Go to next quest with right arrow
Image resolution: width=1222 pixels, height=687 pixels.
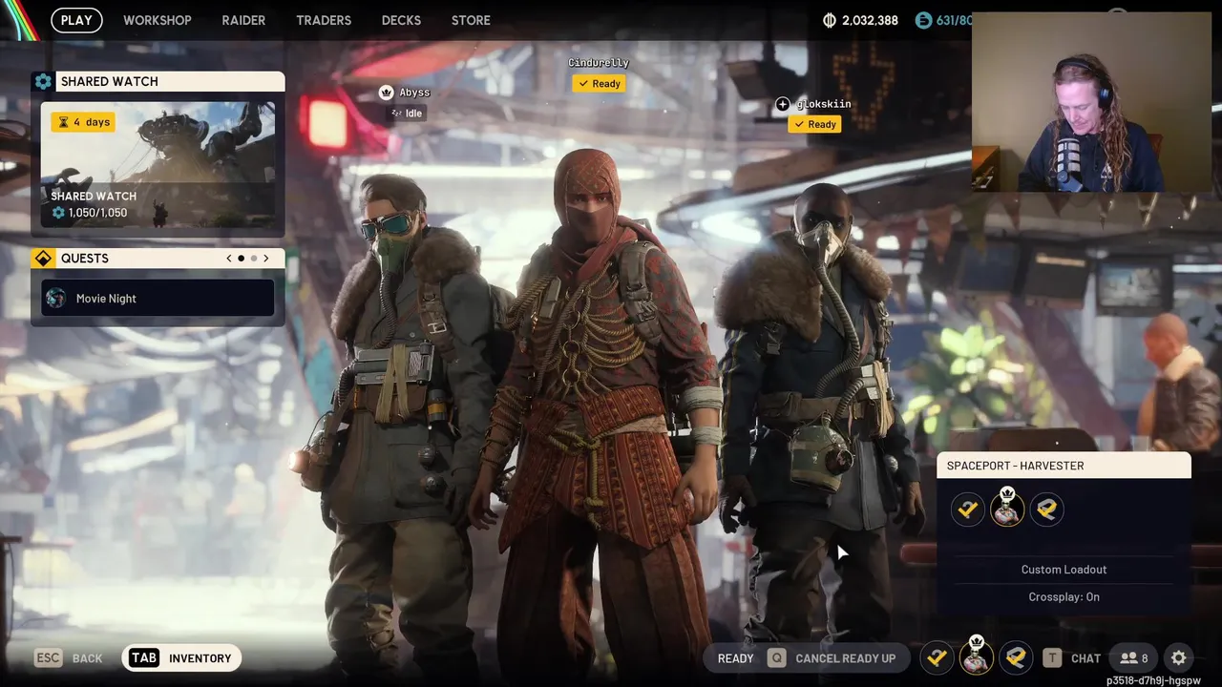(266, 259)
